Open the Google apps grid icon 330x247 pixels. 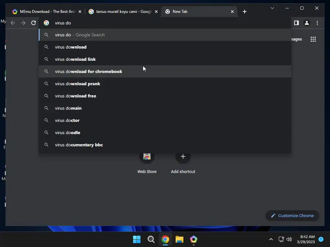point(313,39)
